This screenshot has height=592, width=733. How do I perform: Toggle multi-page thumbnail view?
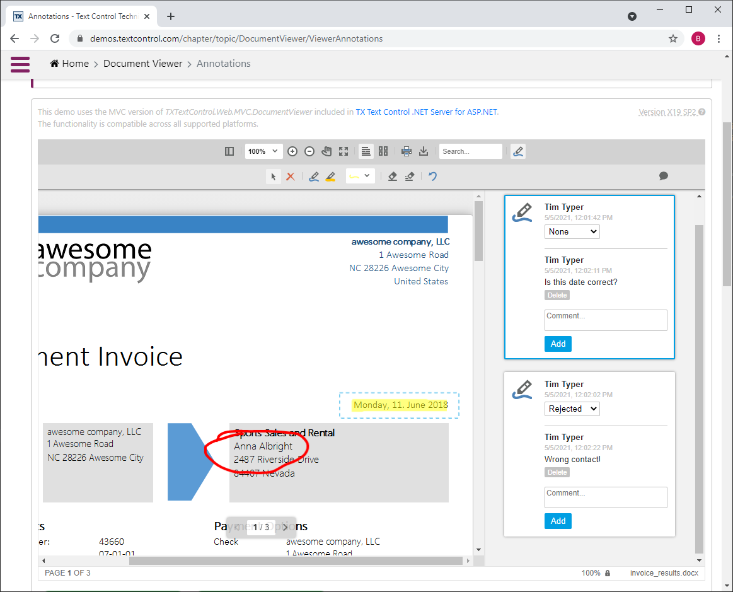pyautogui.click(x=383, y=151)
